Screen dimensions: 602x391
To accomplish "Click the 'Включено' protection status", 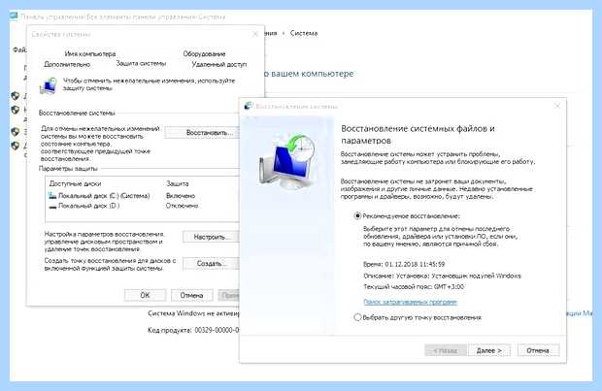I will tap(181, 196).
